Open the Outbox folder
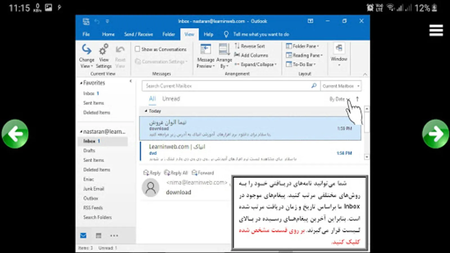 coord(91,198)
